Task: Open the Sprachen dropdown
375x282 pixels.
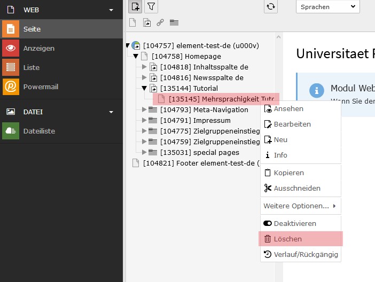Action: tap(327, 7)
